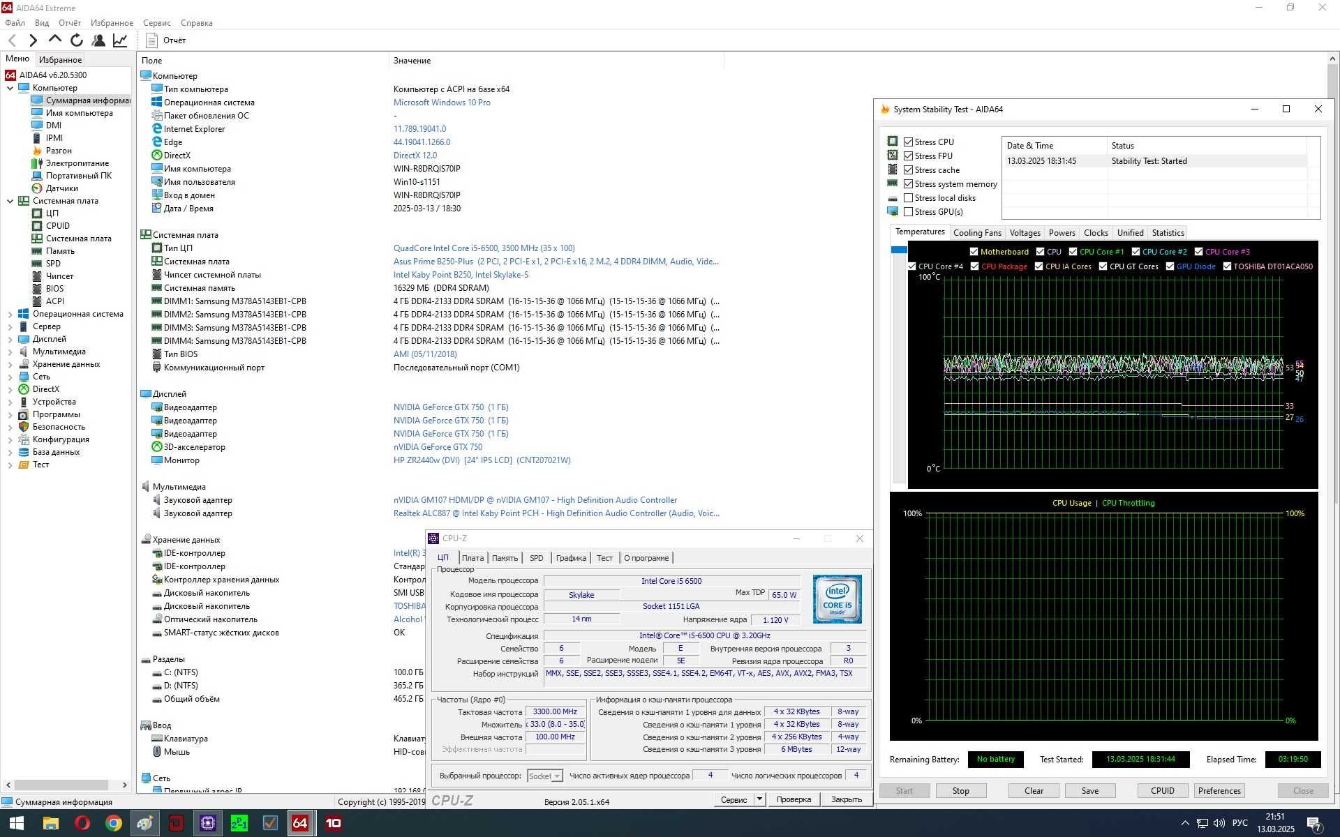
Task: Collapse Системная плата node in tree
Action: 10,201
